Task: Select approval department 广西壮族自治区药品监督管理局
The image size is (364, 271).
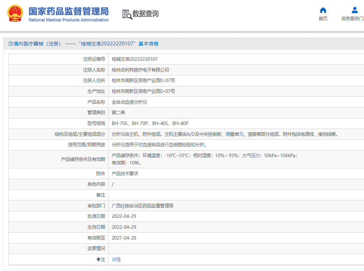Action: (x=143, y=206)
